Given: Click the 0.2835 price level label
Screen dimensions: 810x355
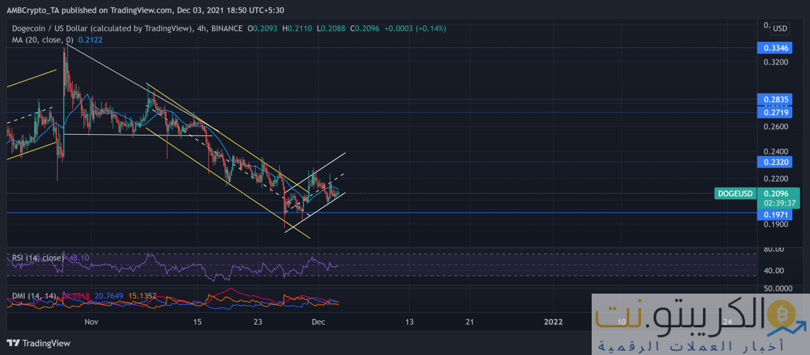Looking at the screenshot, I should (775, 99).
